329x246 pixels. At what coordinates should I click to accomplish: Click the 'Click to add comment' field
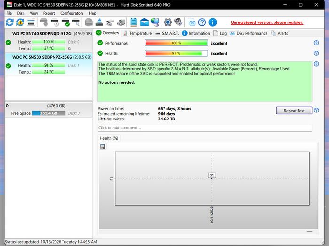click(204, 128)
